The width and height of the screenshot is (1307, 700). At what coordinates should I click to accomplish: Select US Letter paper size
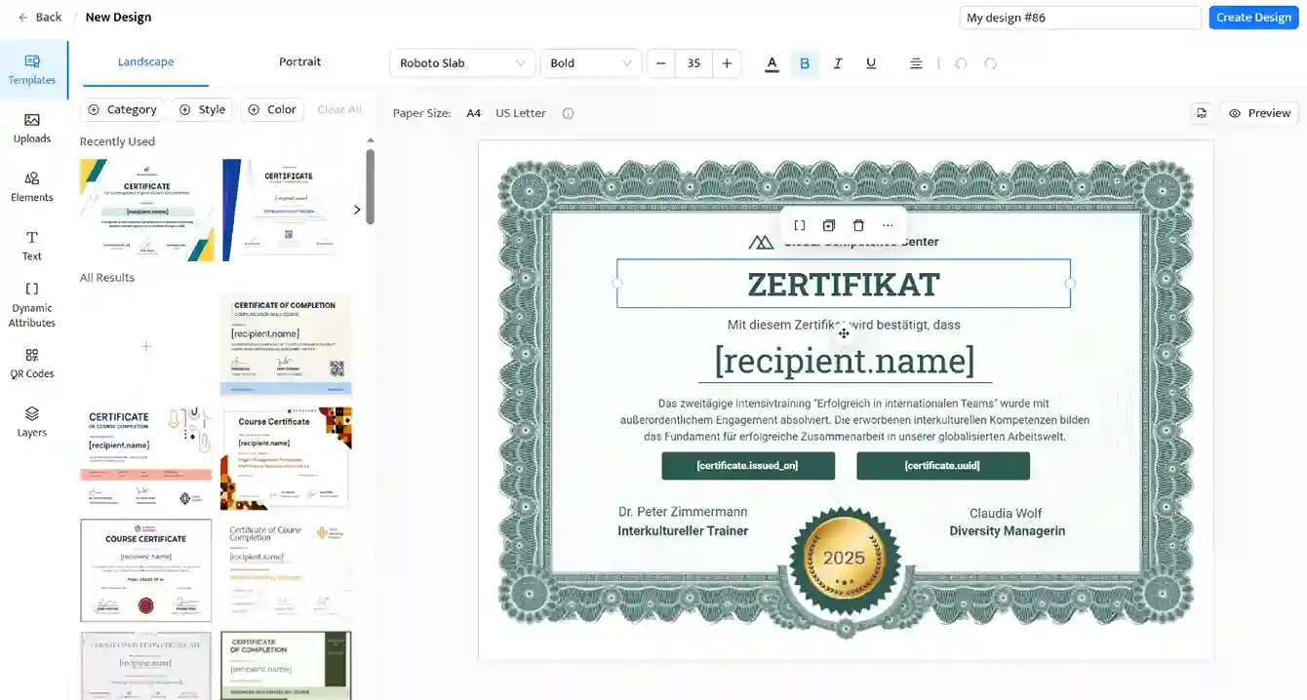(521, 113)
